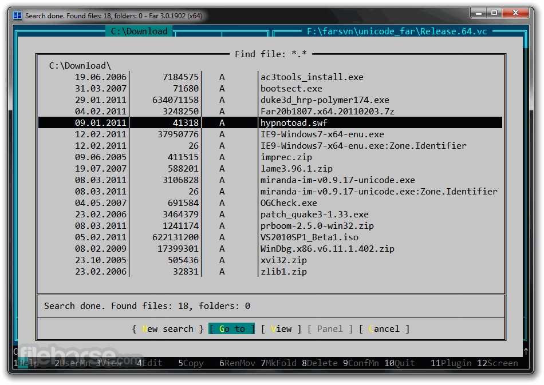Quit Far Manager using 10Quit

coord(399,363)
